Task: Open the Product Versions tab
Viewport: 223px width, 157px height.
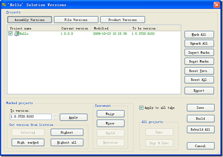Action: point(123,20)
